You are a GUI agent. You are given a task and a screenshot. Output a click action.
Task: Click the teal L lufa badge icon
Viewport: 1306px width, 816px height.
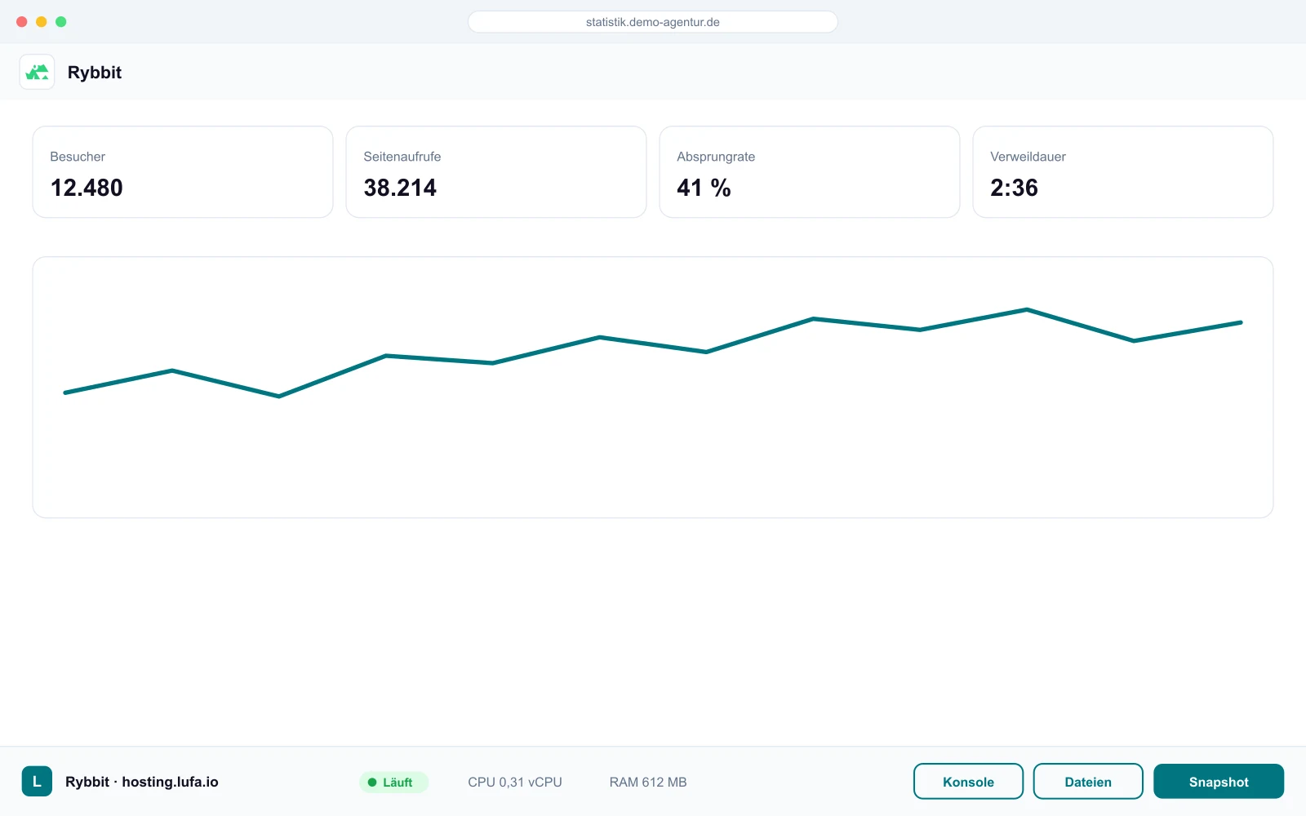(37, 781)
